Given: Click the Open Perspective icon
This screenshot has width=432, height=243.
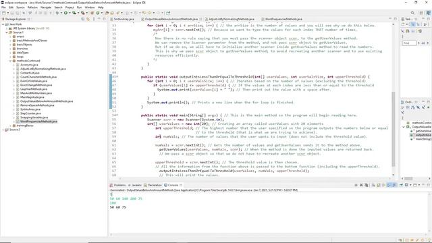Looking at the screenshot, I should tap(421, 13).
